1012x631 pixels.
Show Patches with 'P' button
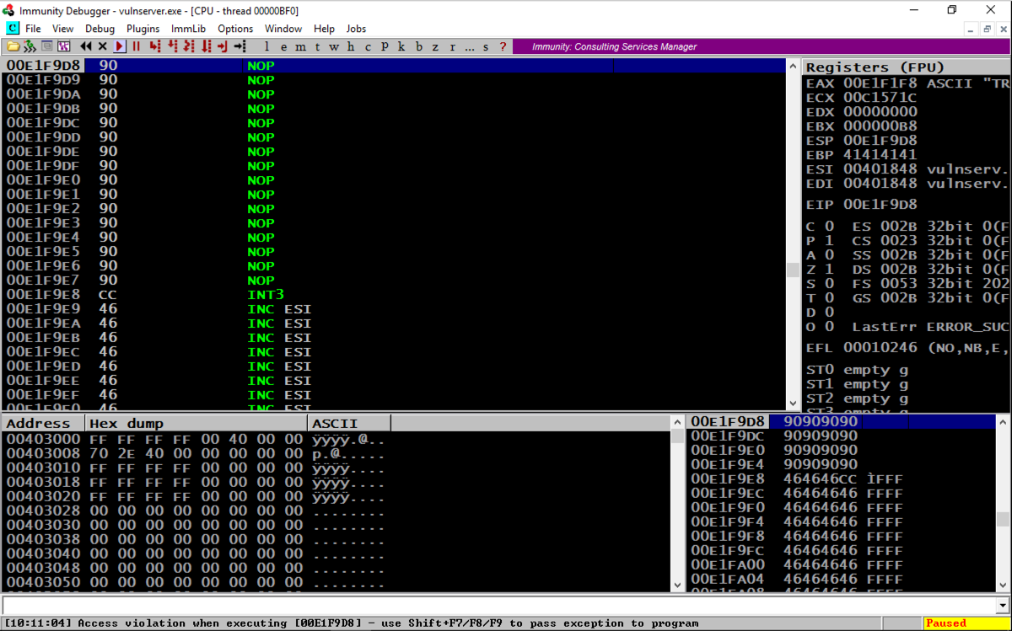(x=385, y=46)
